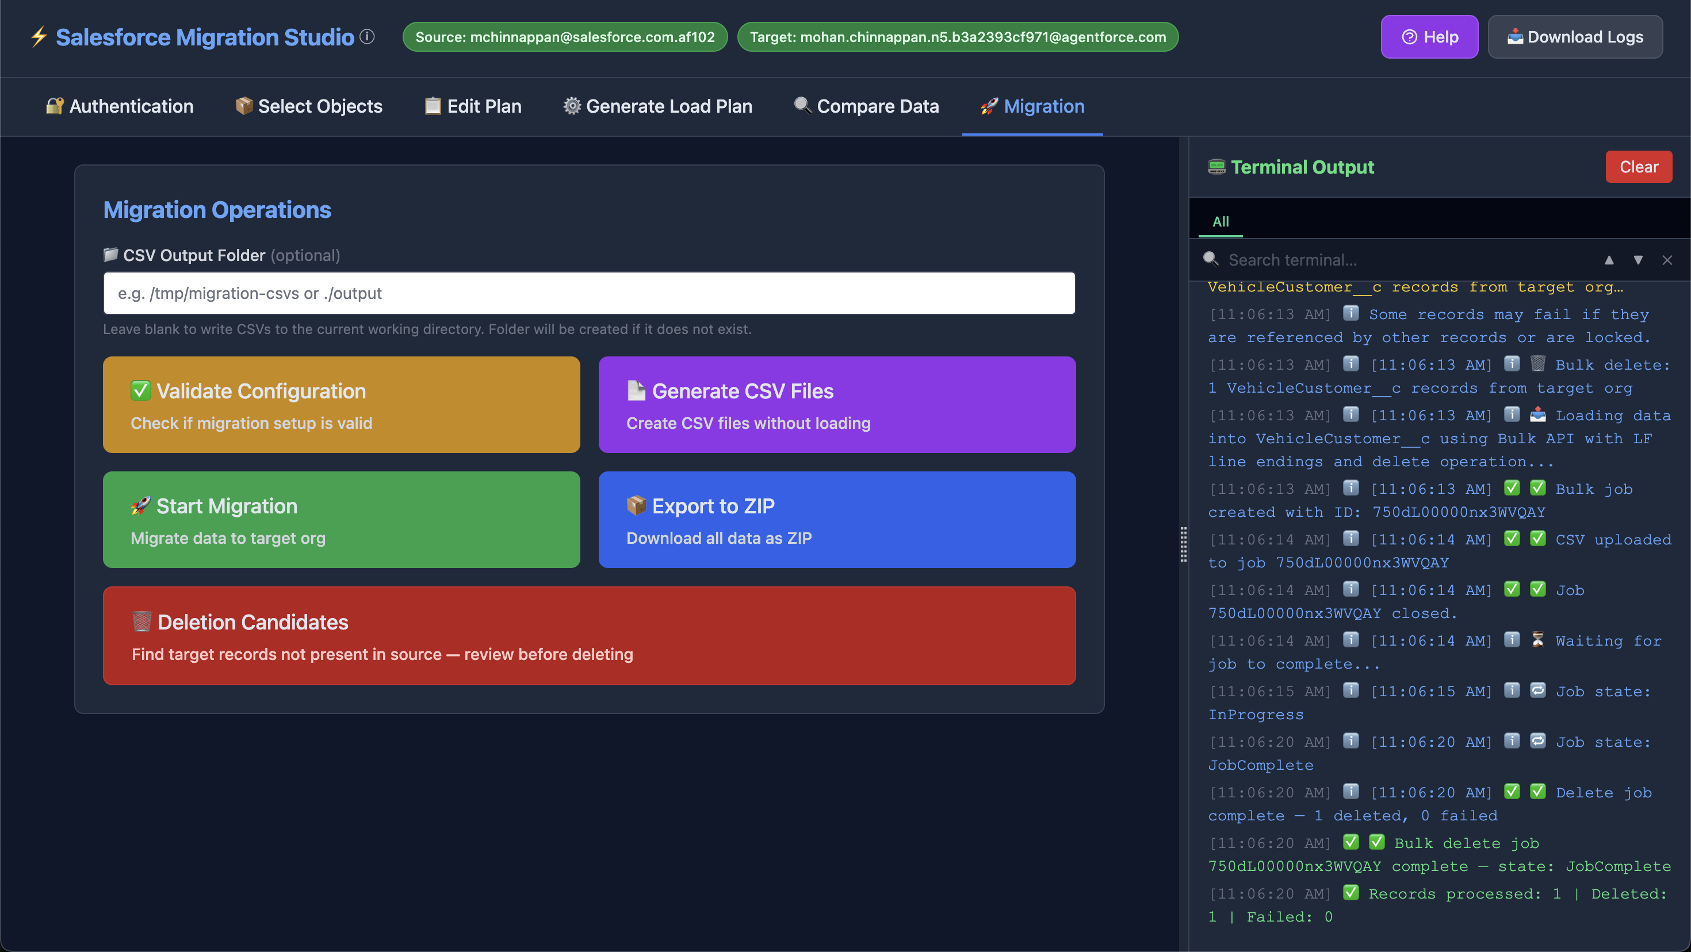
Task: Click the gear icon on Generate Load Plan
Action: [572, 106]
